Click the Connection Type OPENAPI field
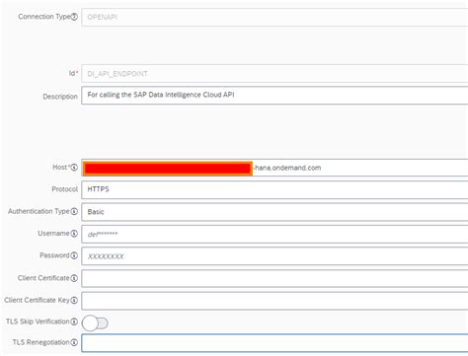 (274, 18)
